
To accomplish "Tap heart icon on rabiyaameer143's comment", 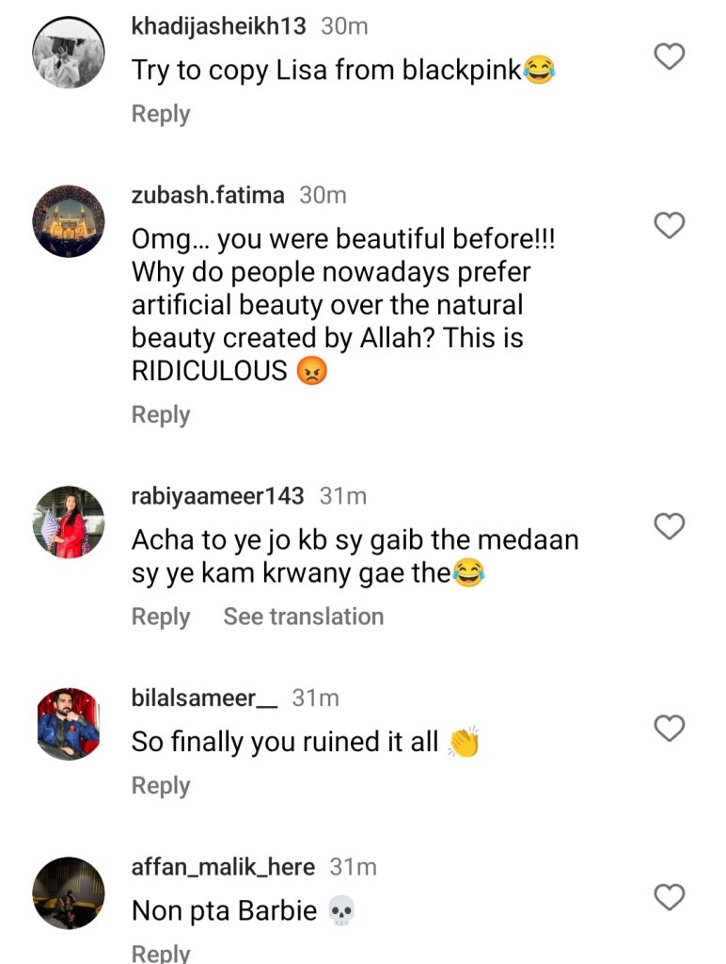I will point(669,526).
